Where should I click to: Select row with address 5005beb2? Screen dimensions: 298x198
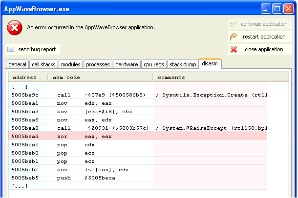coord(138,170)
